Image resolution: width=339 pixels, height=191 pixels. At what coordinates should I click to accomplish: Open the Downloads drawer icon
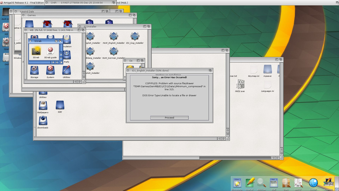point(43,121)
